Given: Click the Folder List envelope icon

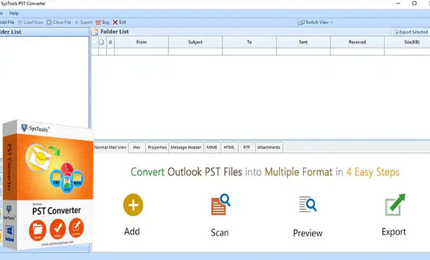Looking at the screenshot, I should click(x=95, y=32).
